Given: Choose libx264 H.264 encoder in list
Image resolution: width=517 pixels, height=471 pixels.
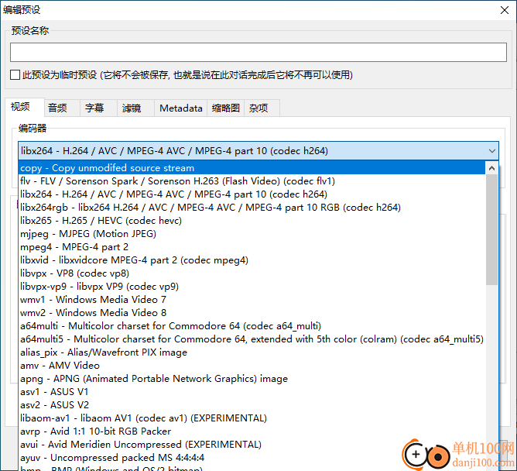Looking at the screenshot, I should (252, 194).
